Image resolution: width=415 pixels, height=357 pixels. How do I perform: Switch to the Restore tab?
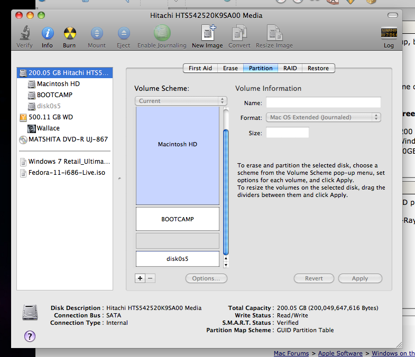click(x=318, y=68)
